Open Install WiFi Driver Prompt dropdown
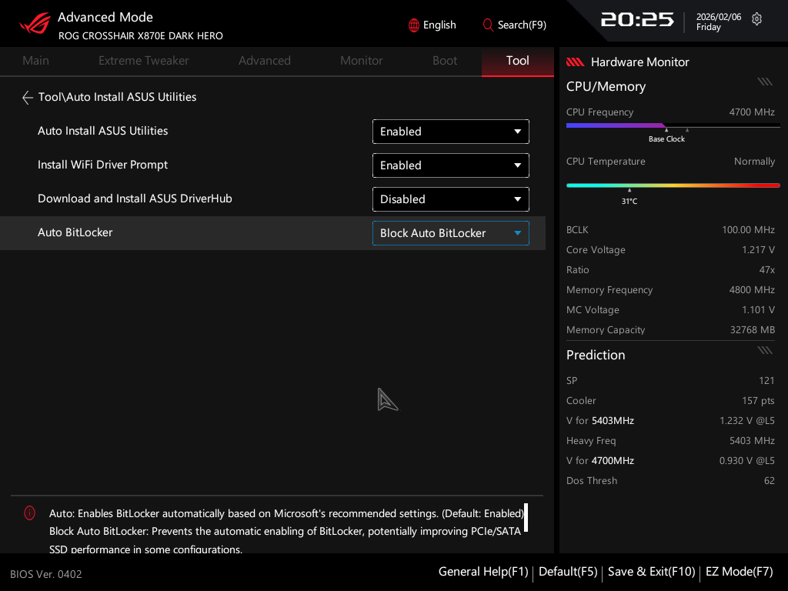This screenshot has width=788, height=591. coord(451,165)
